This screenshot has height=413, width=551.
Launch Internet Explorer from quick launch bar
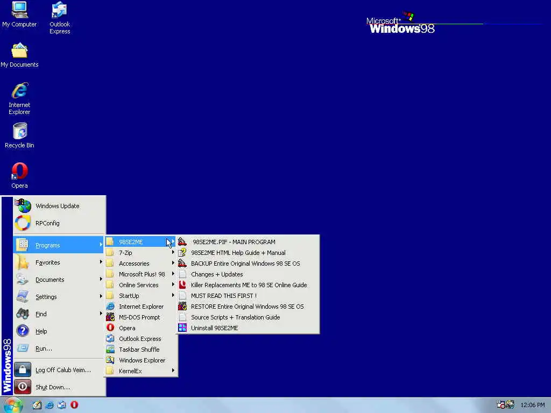[x=50, y=405]
